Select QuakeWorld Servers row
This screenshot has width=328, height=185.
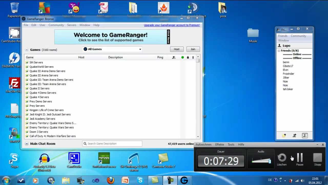110,67
